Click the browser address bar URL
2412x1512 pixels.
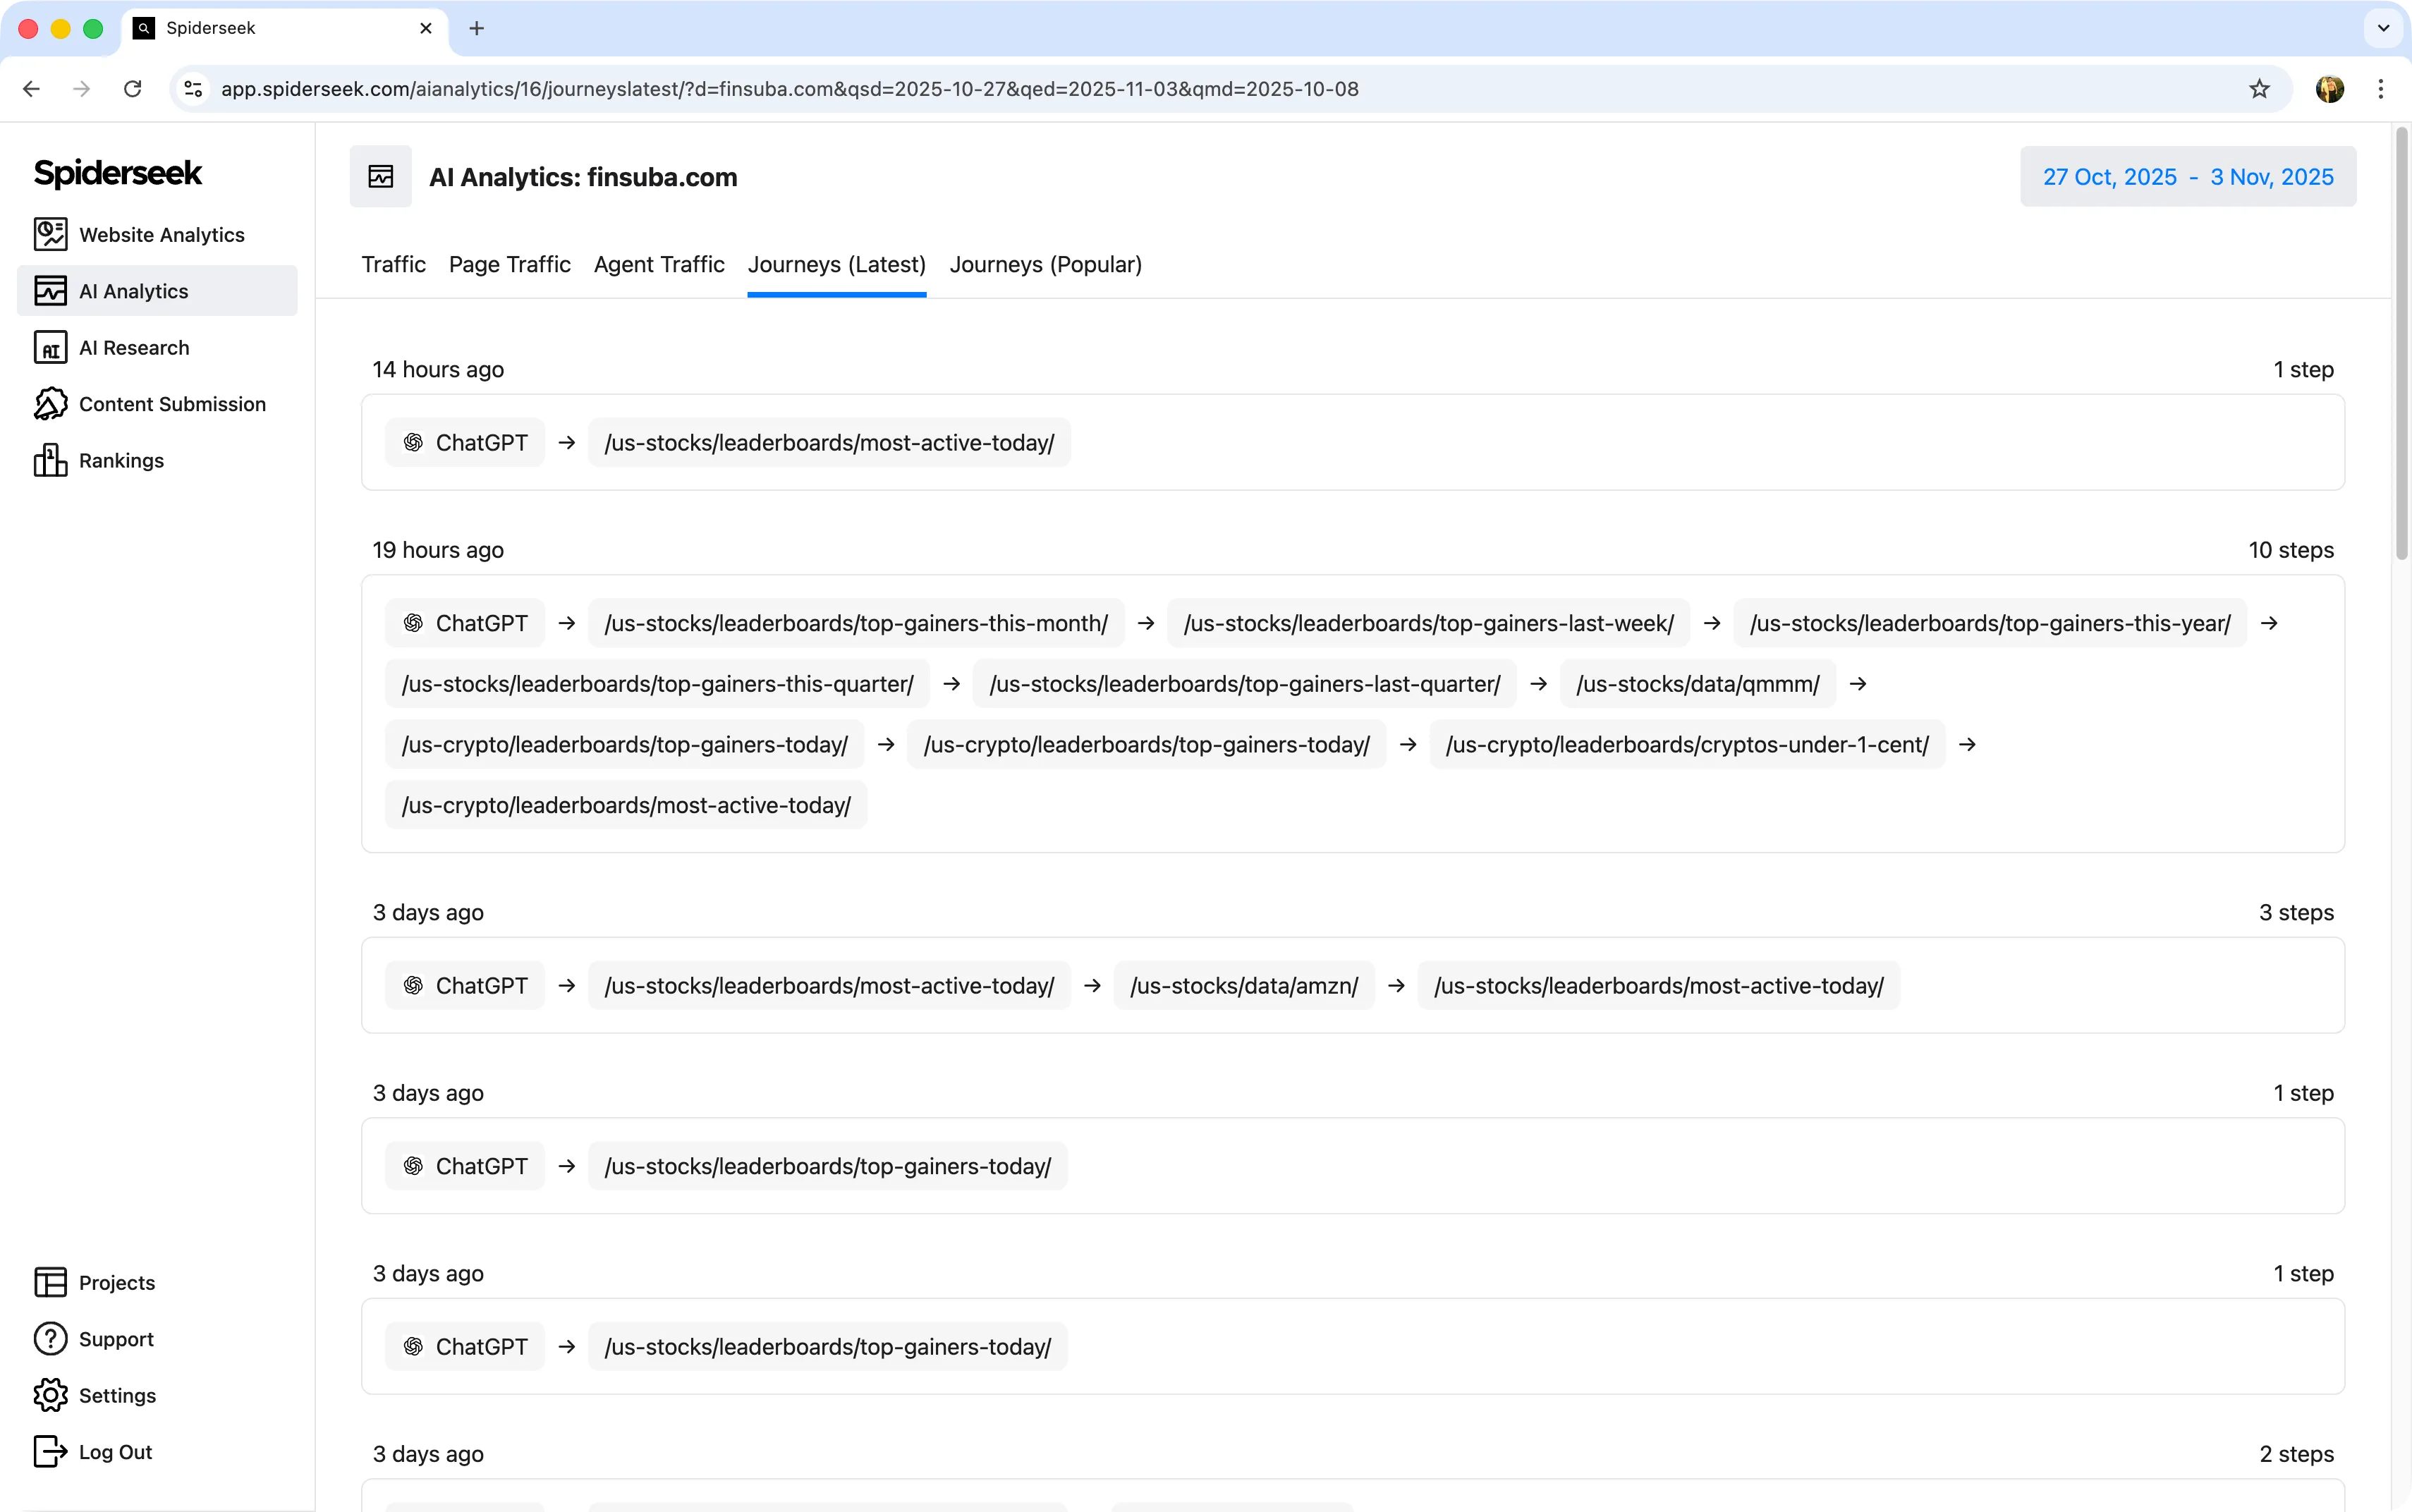point(789,89)
